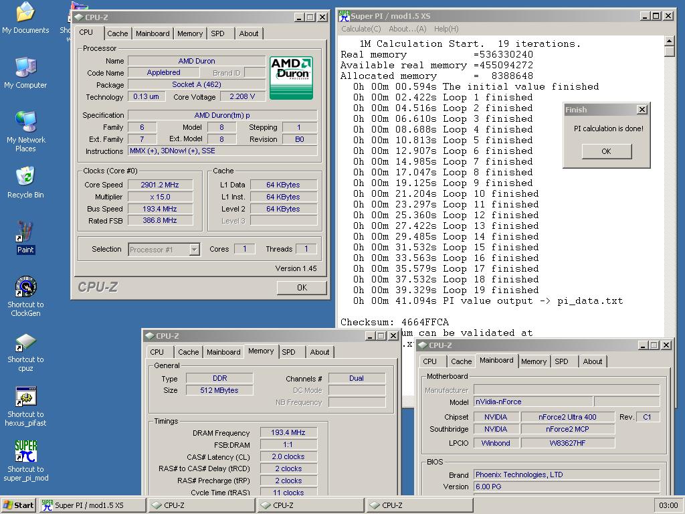This screenshot has height=514, width=685.
Task: Click the BIOS Brand Phoenix Technologies, LTD
Action: click(567, 475)
